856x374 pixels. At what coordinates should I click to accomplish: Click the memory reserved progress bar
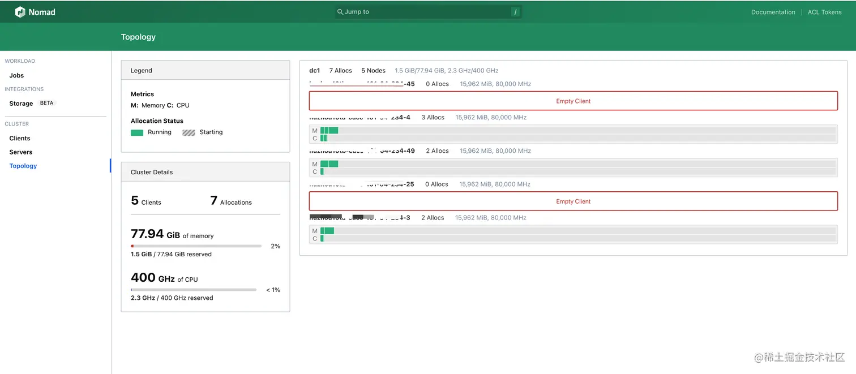pyautogui.click(x=196, y=246)
